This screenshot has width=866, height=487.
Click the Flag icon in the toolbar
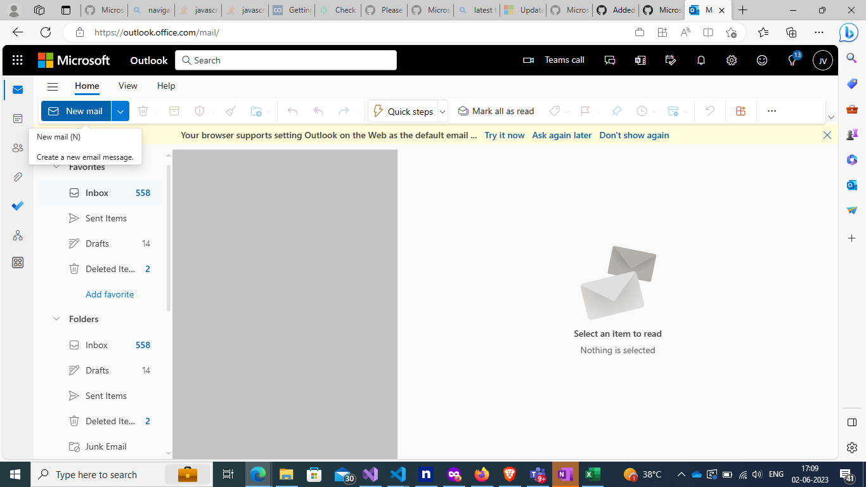[584, 111]
